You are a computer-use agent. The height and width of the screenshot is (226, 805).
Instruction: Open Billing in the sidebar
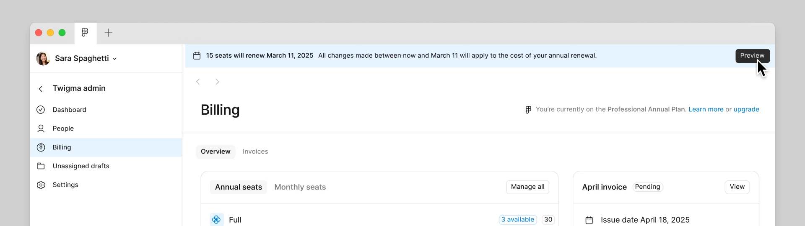[x=106, y=147]
